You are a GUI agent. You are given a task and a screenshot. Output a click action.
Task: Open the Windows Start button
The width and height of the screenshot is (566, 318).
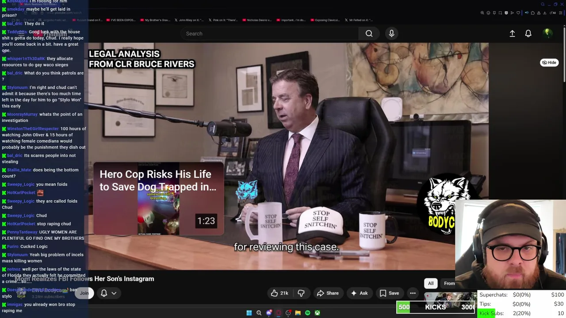(x=249, y=313)
